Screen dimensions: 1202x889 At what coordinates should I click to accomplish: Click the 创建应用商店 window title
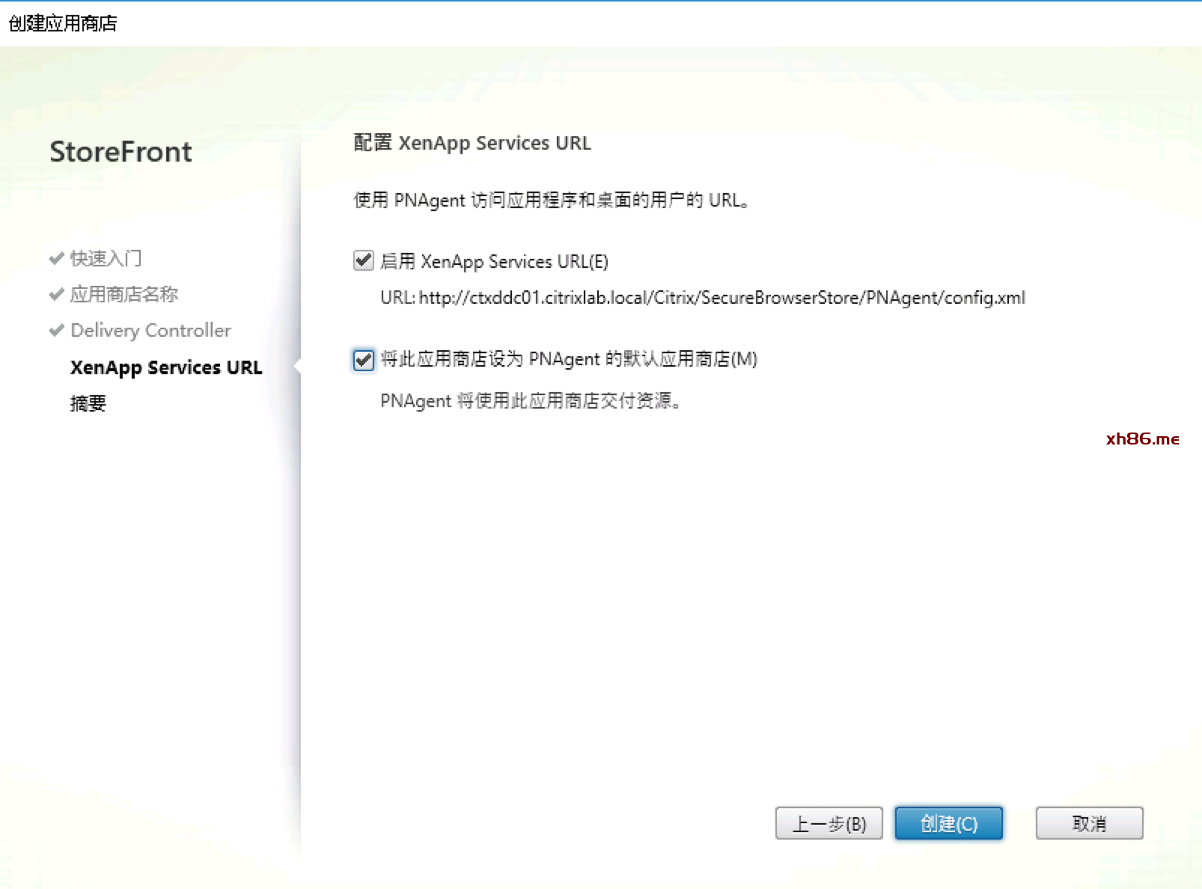click(63, 23)
